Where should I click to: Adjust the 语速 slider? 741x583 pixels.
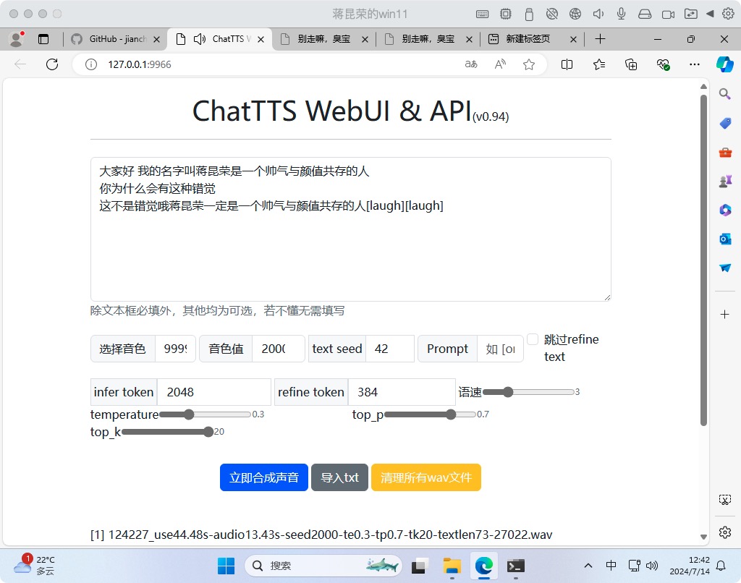point(528,391)
